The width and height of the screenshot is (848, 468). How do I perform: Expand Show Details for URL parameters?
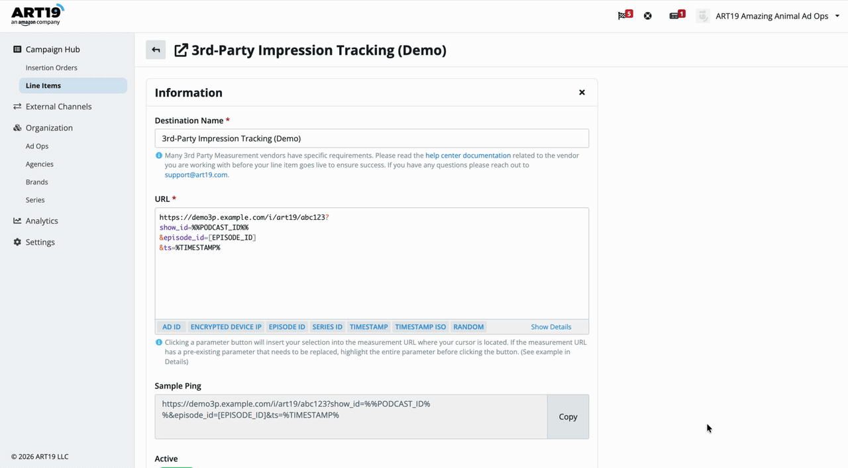pos(551,326)
